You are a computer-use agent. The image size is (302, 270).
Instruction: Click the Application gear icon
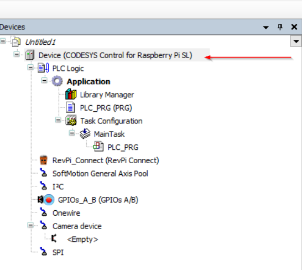(x=57, y=81)
